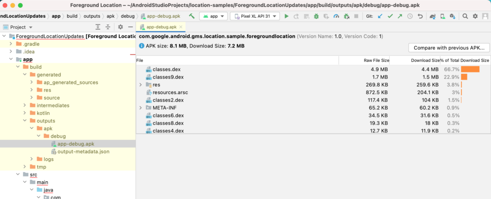Open the Device Manager icon
The image size is (491, 199).
[x=443, y=16]
